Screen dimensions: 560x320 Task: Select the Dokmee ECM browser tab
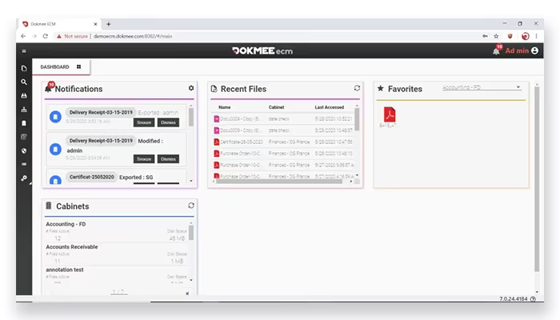click(59, 24)
